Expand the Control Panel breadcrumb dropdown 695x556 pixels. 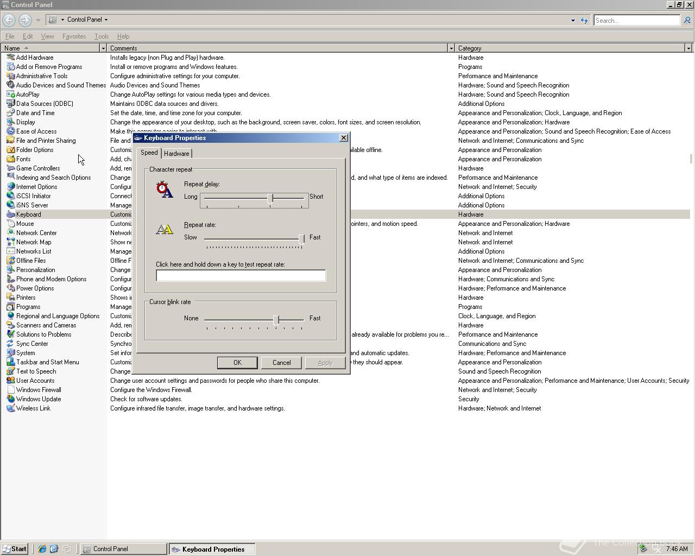(x=106, y=20)
